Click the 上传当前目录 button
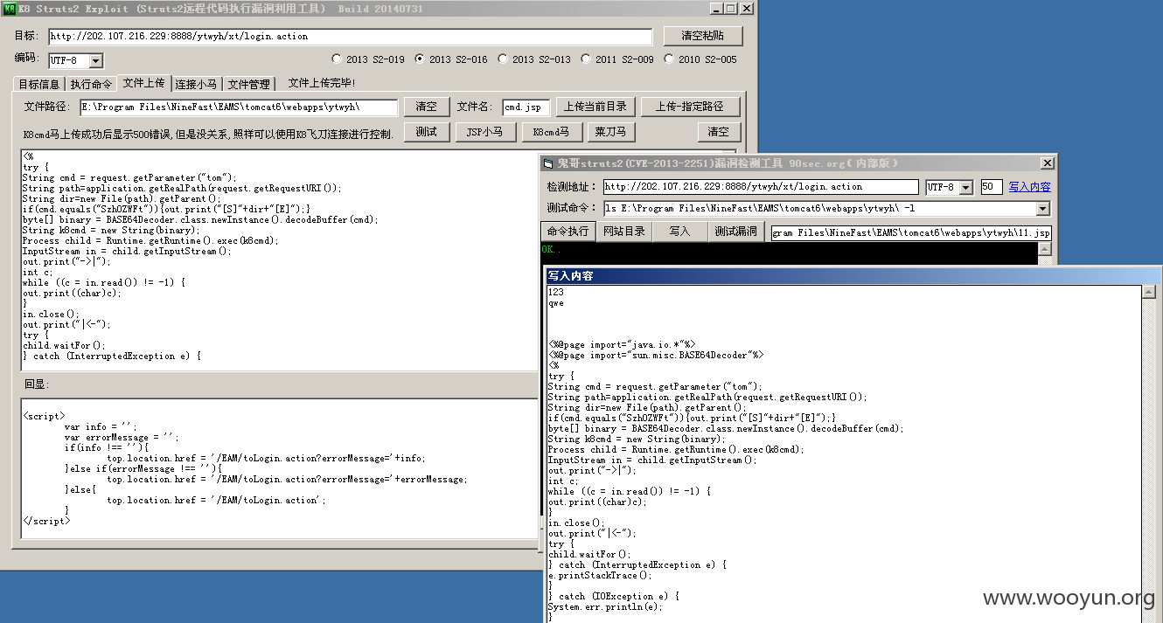The width and height of the screenshot is (1163, 623). pos(595,107)
